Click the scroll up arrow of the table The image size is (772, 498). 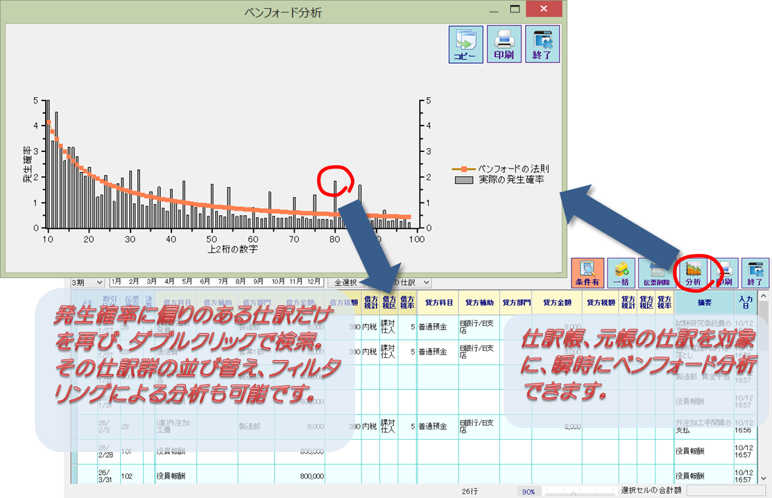pyautogui.click(x=763, y=295)
